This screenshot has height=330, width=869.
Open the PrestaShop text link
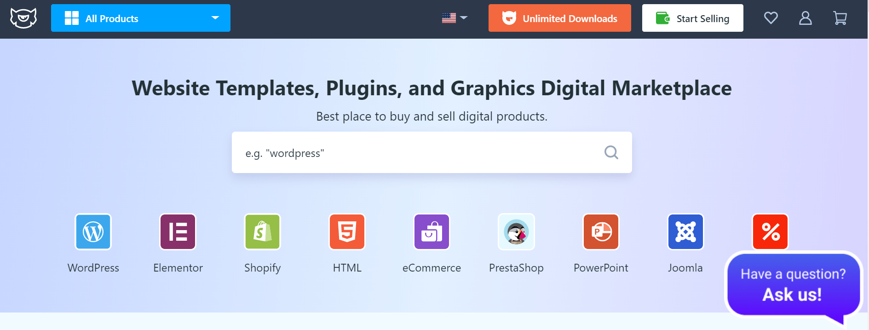(516, 268)
